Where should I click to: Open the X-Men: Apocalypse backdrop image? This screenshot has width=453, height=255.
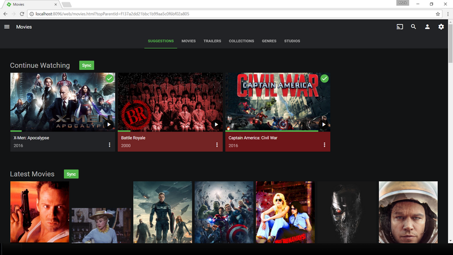(x=63, y=101)
